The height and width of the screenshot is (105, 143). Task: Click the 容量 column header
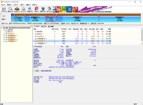[x=109, y=29]
